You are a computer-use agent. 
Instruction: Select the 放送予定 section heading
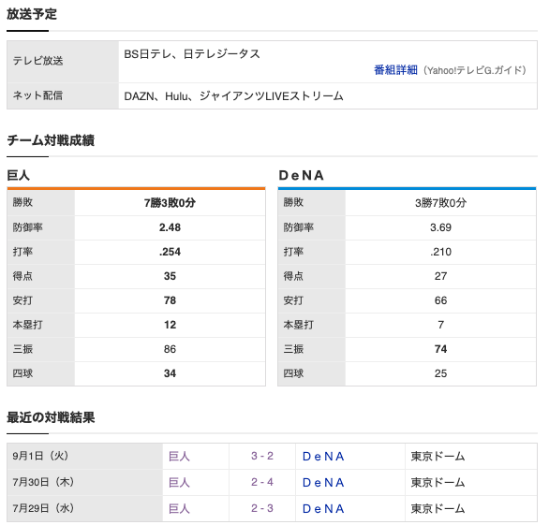point(32,14)
